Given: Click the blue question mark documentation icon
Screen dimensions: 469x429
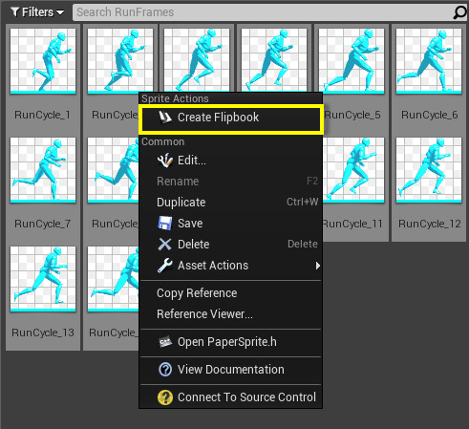Looking at the screenshot, I should point(165,370).
